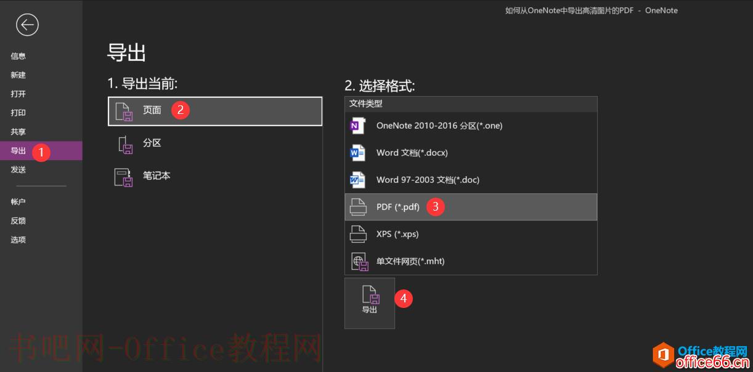Select PDF (*.pdf) format
The height and width of the screenshot is (372, 753).
[x=471, y=207]
